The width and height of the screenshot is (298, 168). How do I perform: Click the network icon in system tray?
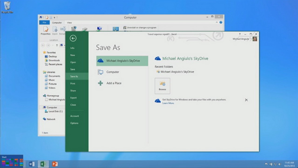[275, 164]
